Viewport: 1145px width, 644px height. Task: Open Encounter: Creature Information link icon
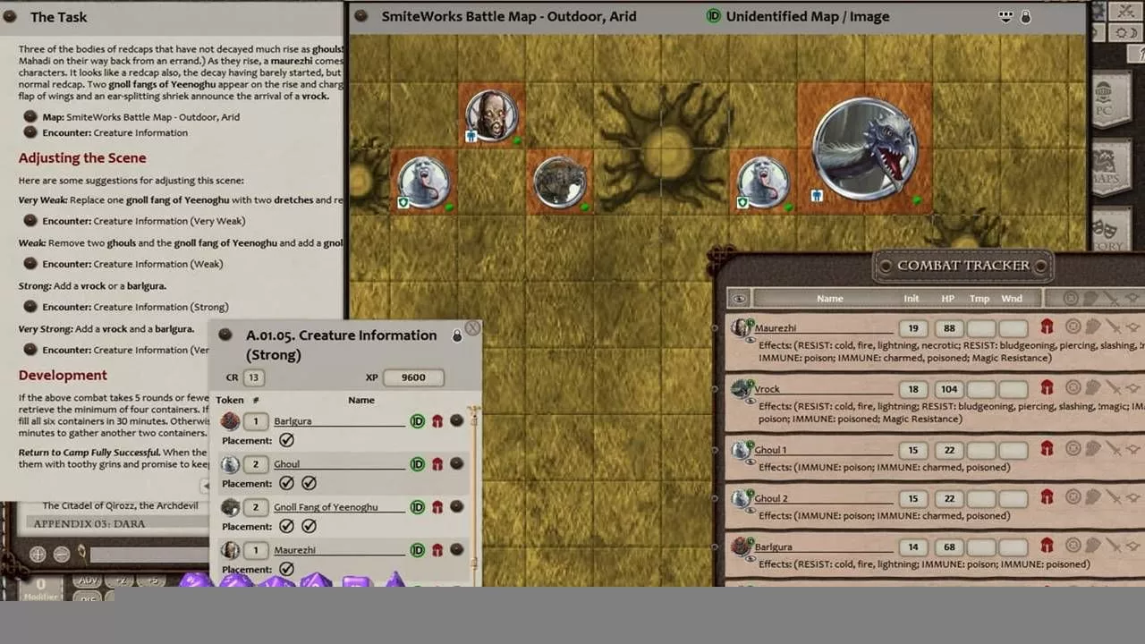(30, 132)
